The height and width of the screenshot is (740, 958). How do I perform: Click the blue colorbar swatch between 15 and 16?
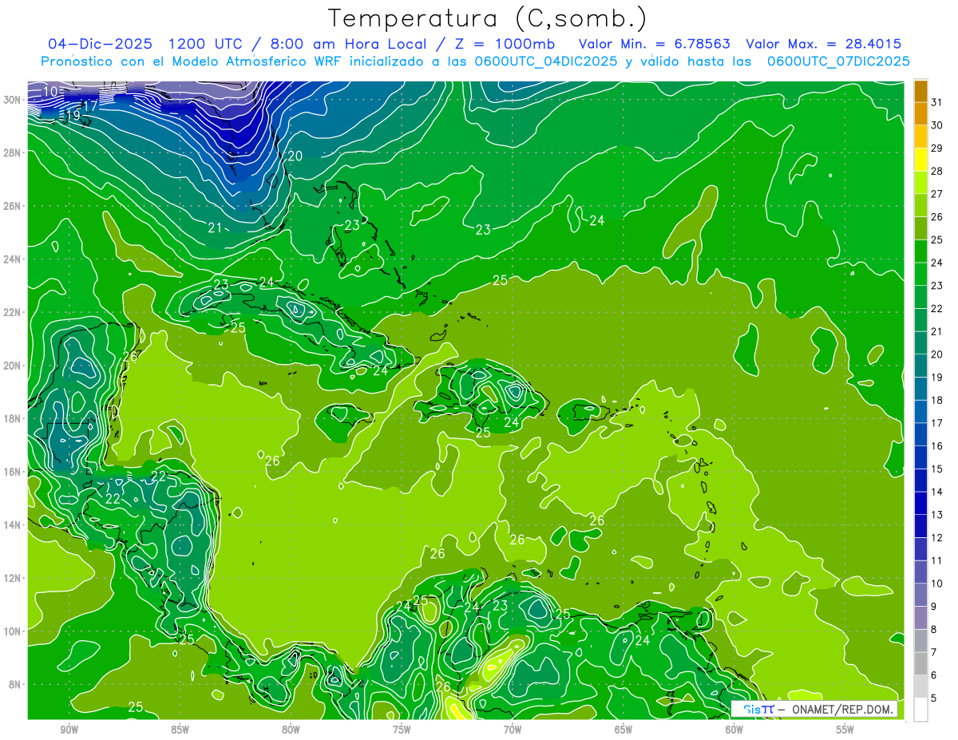point(920,457)
